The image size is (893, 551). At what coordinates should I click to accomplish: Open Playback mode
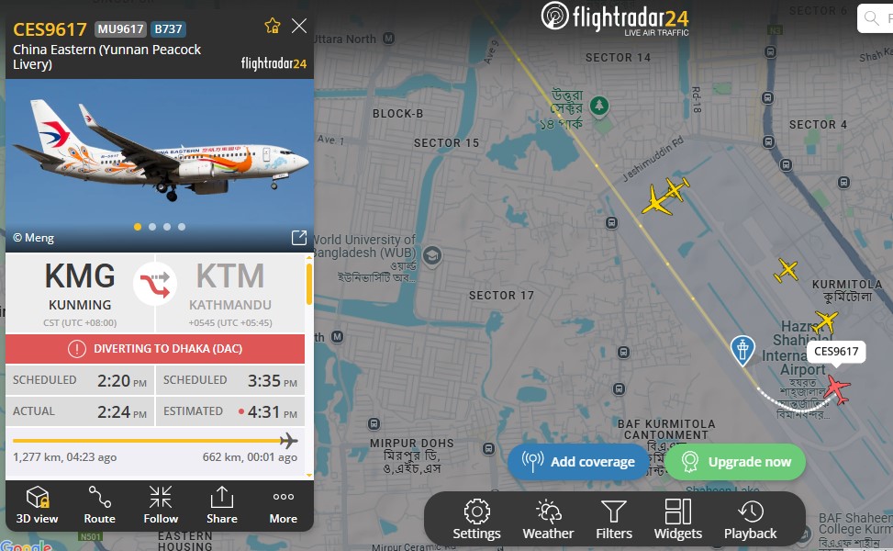(x=750, y=519)
